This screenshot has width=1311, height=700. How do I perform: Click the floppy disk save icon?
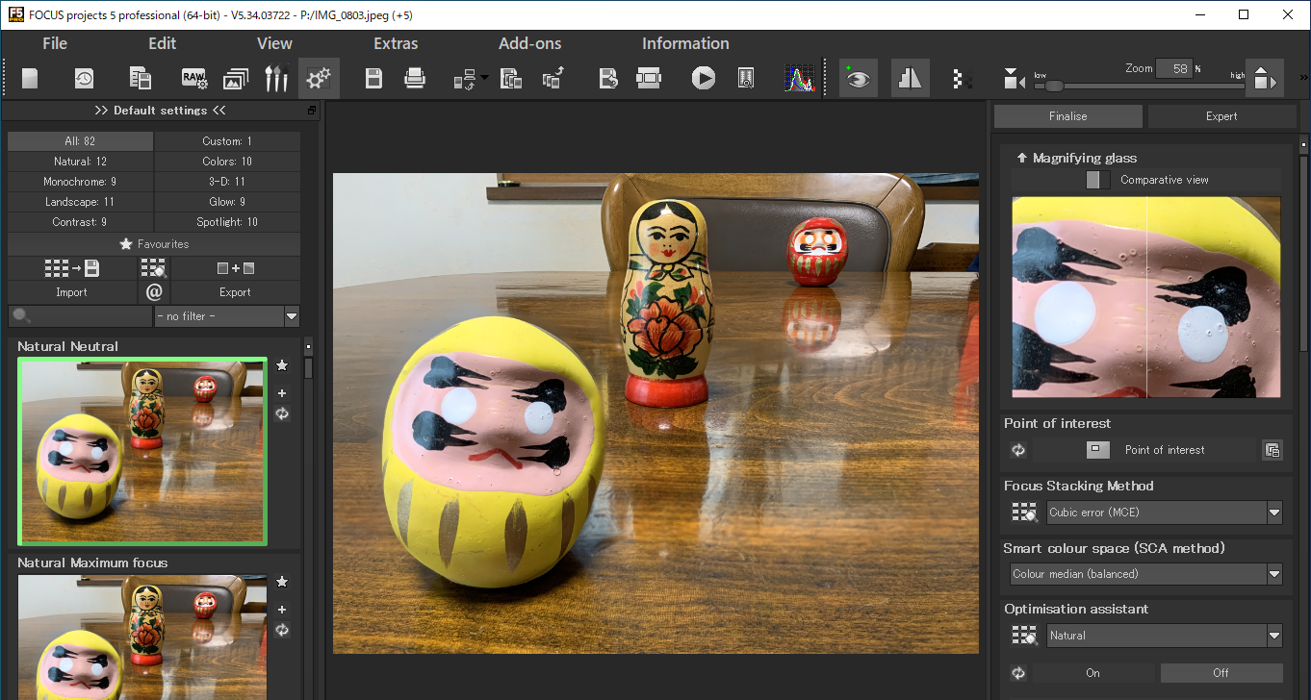coord(373,79)
